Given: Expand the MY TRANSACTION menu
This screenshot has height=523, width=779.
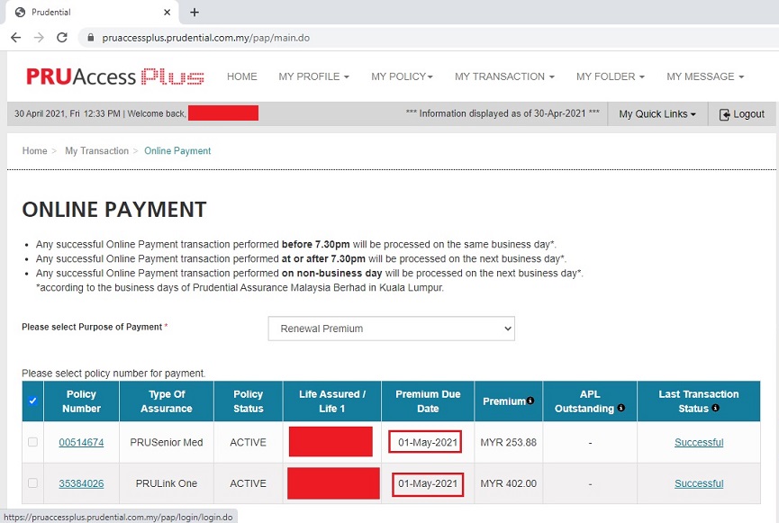Looking at the screenshot, I should click(x=504, y=77).
